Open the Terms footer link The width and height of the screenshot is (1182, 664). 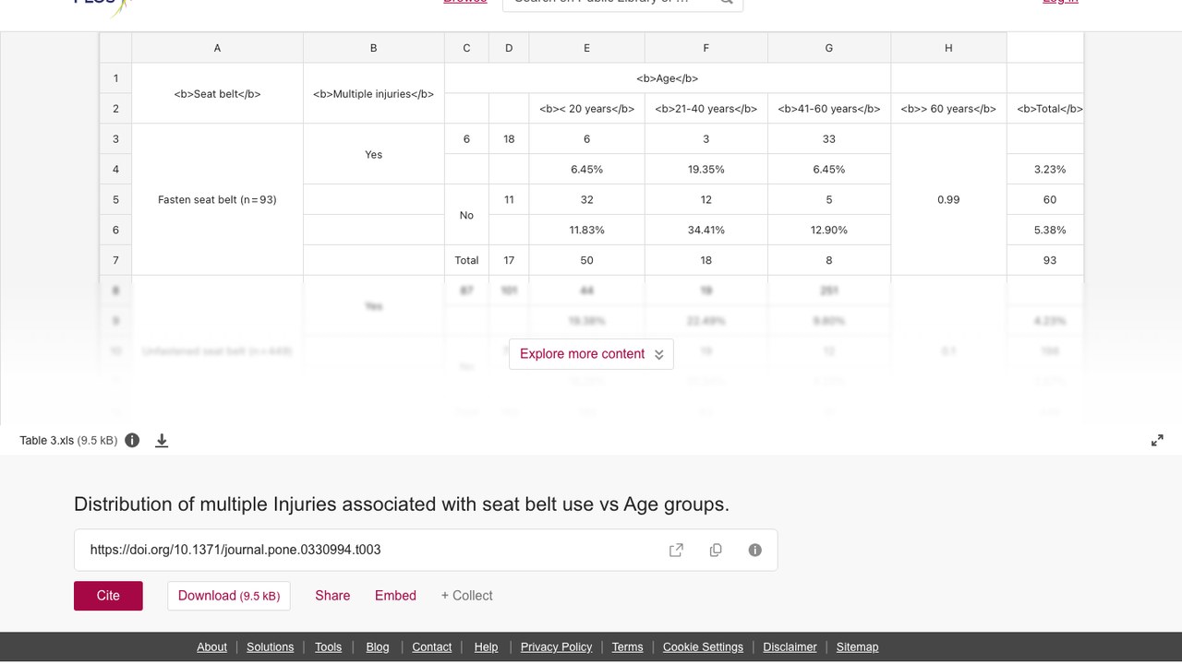coord(627,647)
